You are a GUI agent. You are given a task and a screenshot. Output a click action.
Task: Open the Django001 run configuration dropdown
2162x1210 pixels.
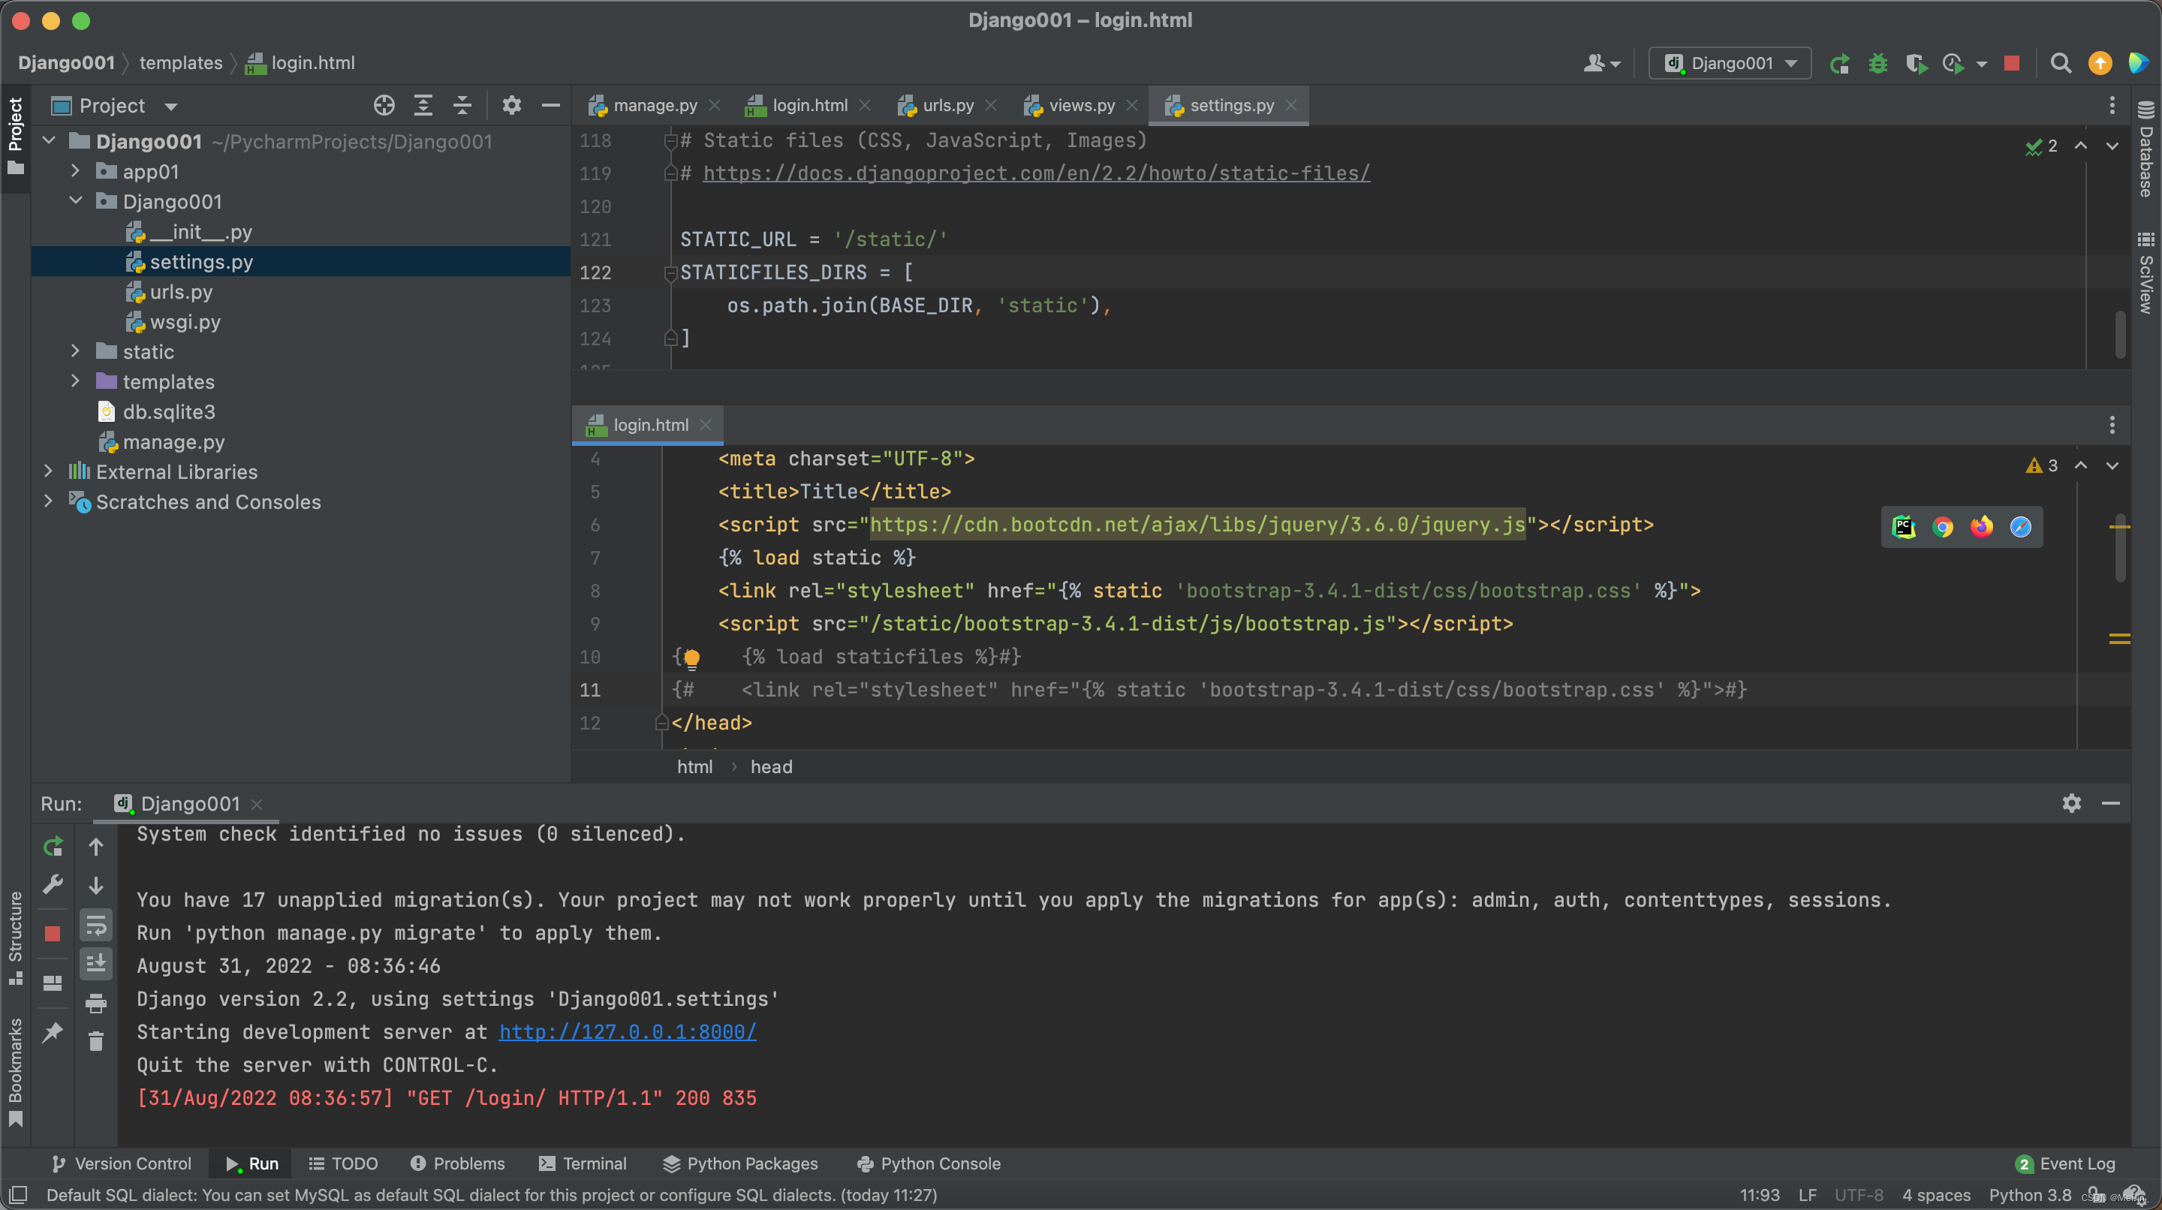coord(1730,64)
